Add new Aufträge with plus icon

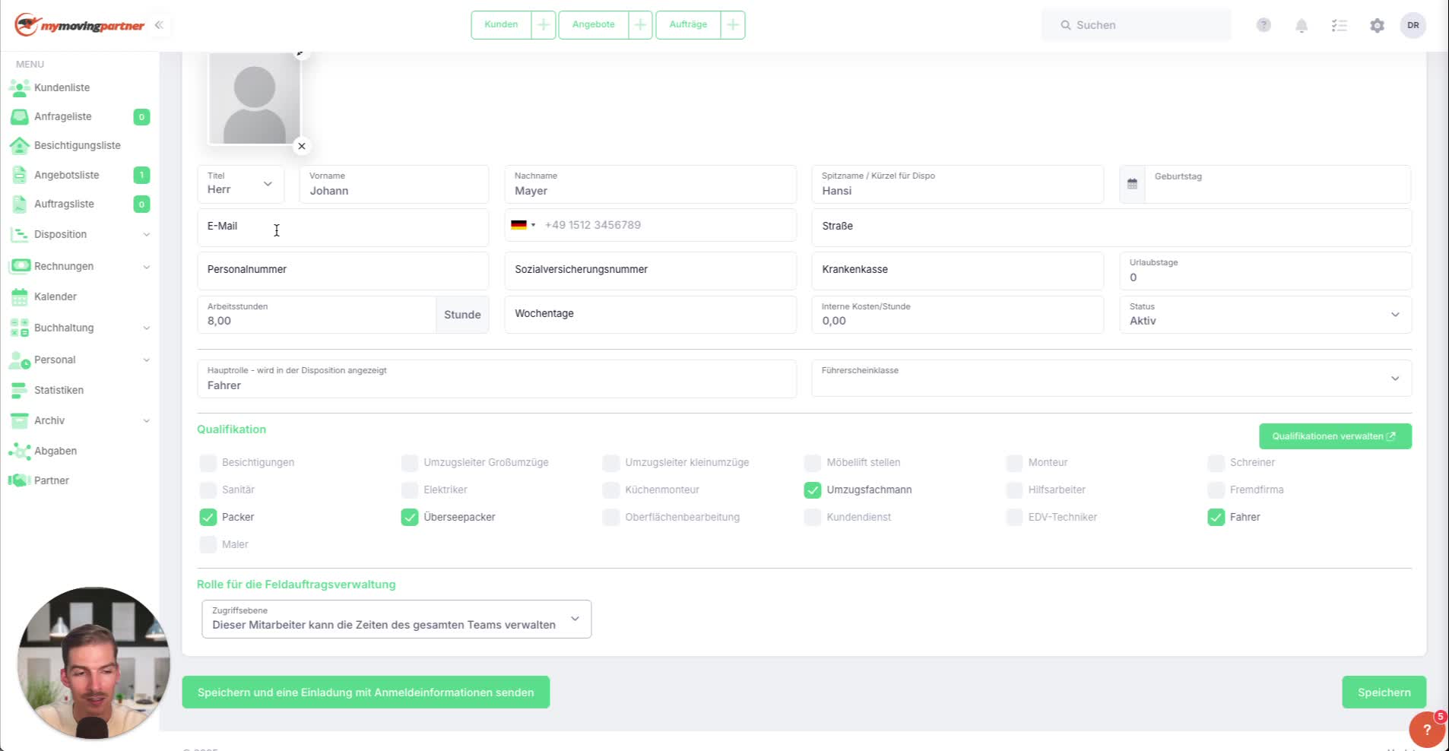[733, 25]
